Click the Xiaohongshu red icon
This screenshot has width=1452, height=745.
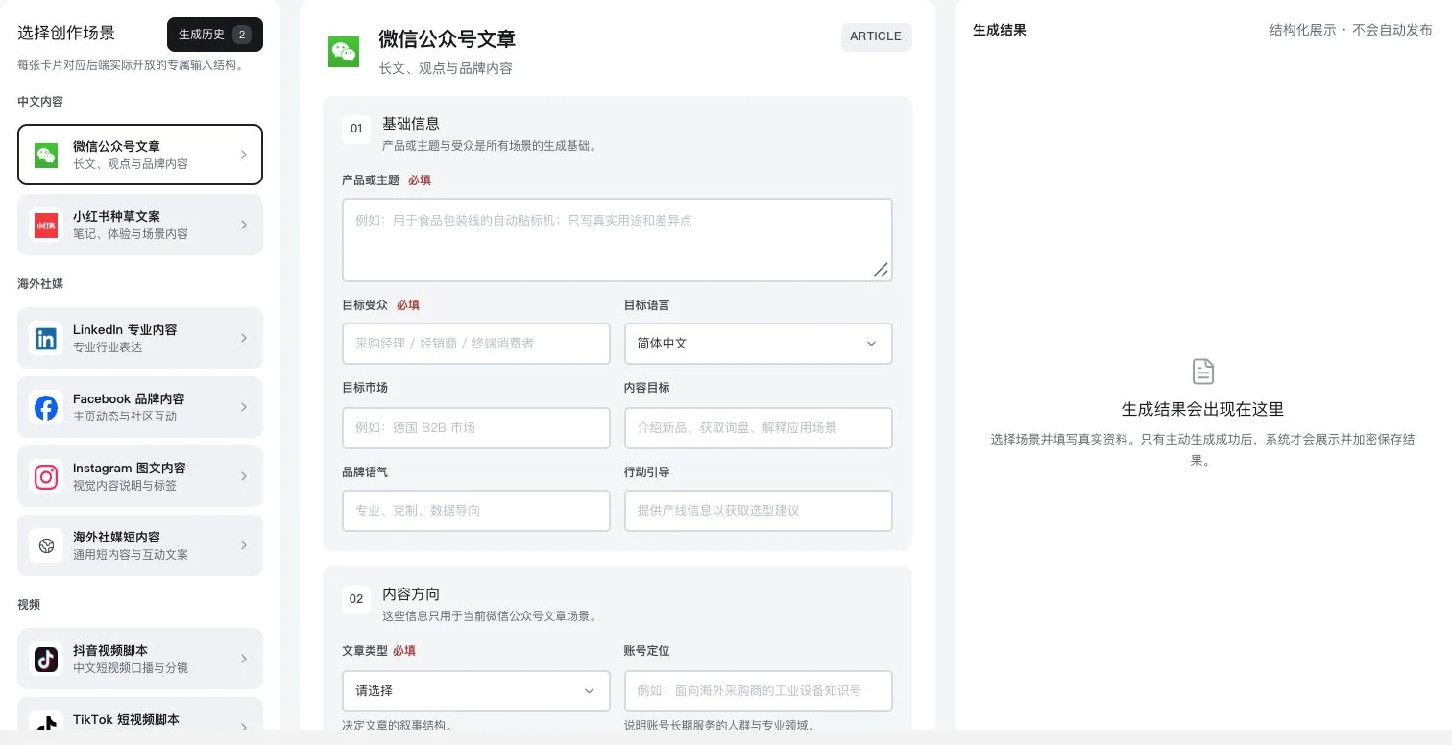tap(46, 225)
